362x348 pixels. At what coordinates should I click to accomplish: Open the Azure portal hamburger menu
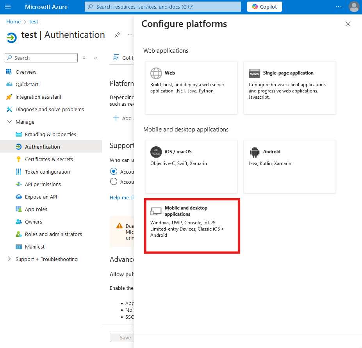pos(8,7)
